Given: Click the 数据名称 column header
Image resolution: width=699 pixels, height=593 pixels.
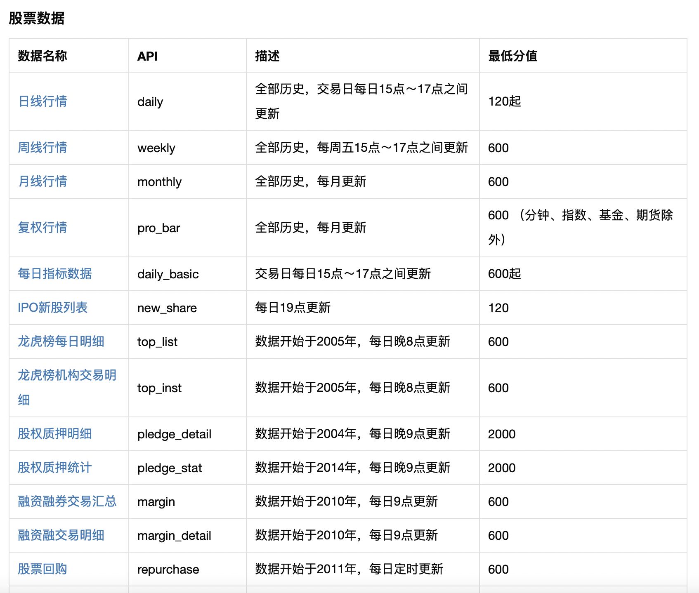Looking at the screenshot, I should (x=43, y=56).
